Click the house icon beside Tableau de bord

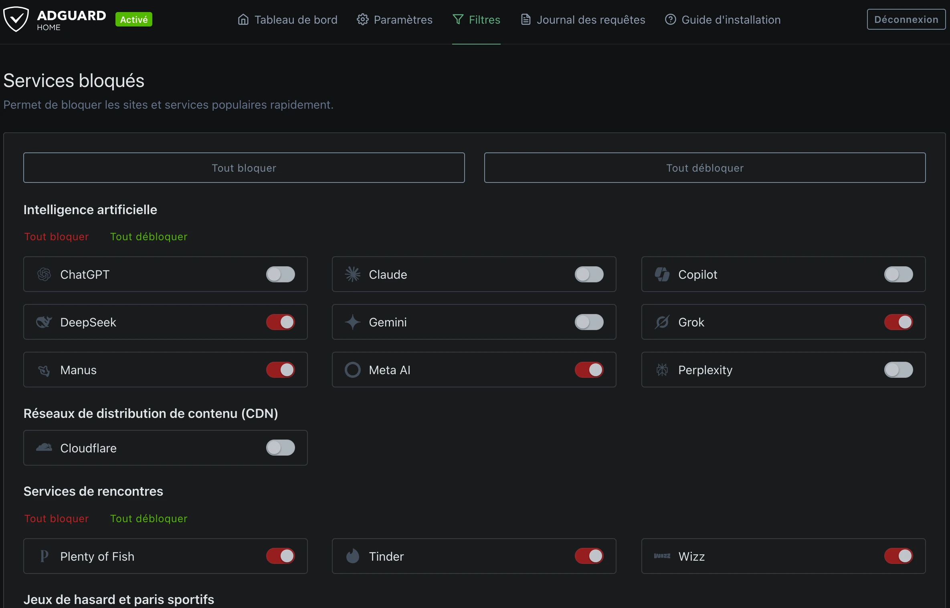pyautogui.click(x=243, y=19)
